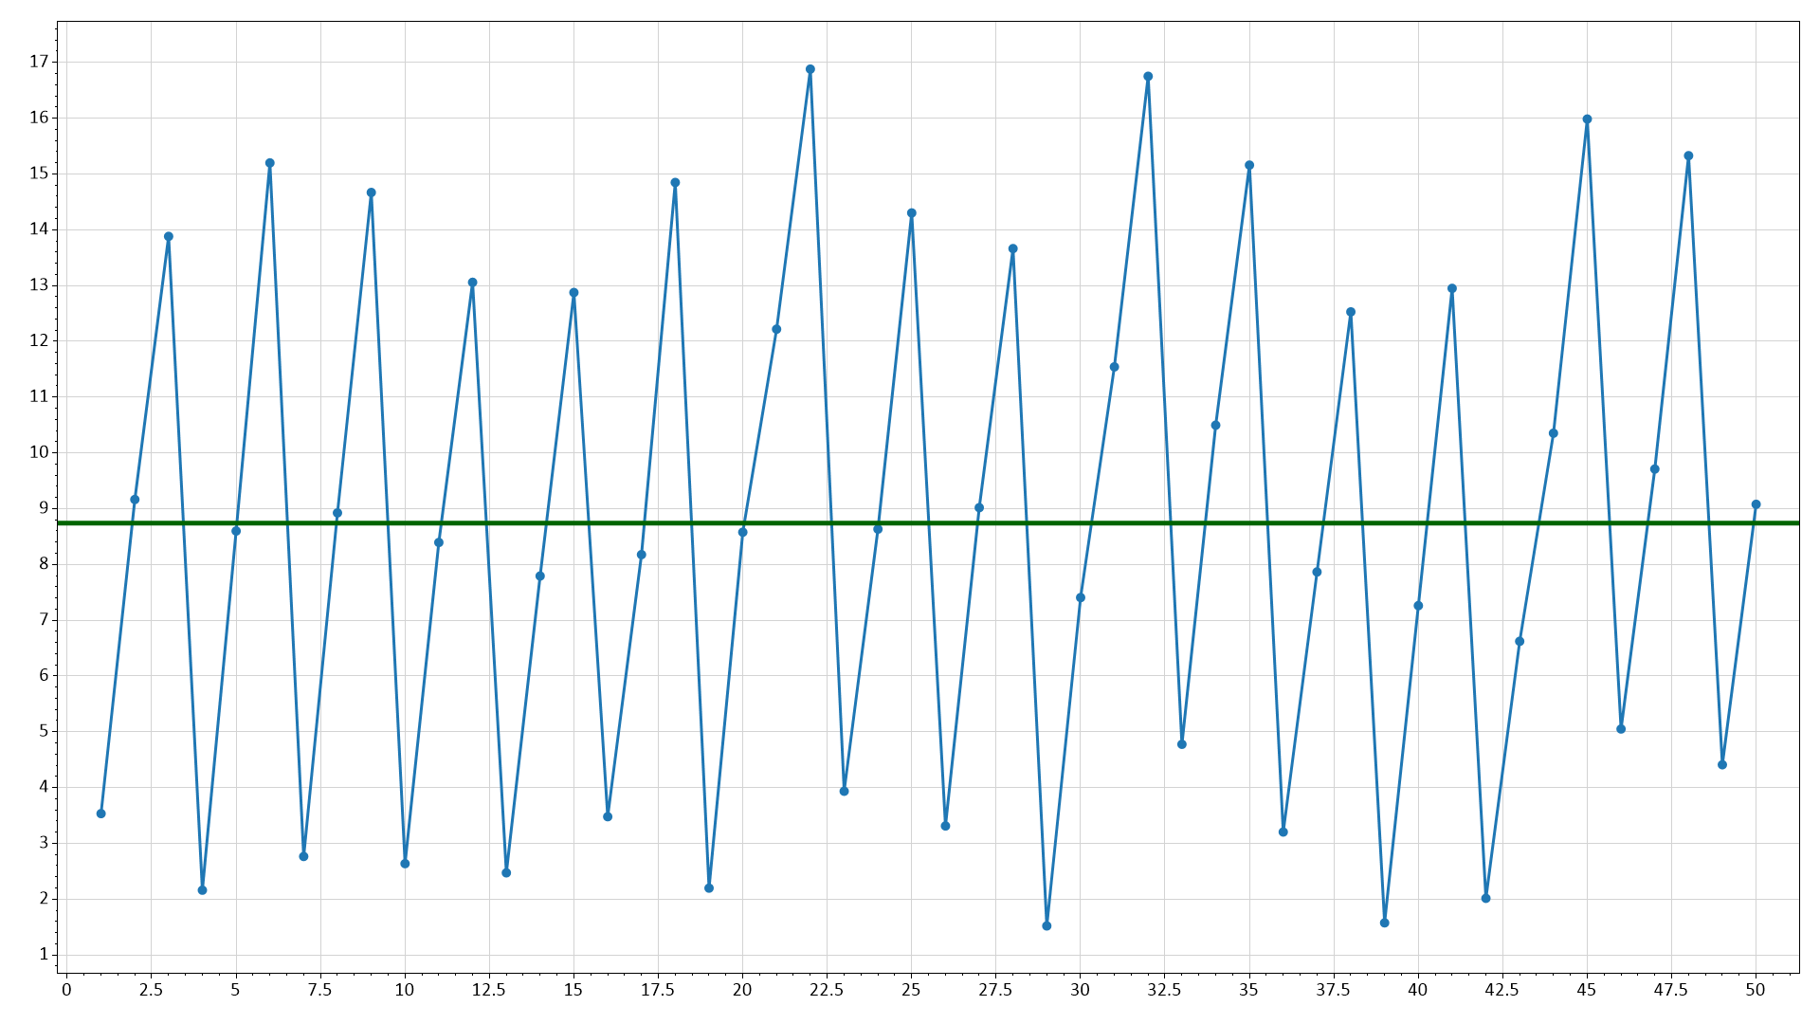Image resolution: width=1820 pixels, height=1024 pixels.
Task: Click the data point at x=6 peak
Action: point(270,163)
